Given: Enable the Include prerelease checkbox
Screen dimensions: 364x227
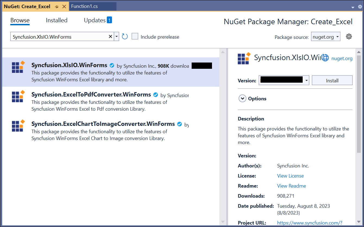Looking at the screenshot, I should tap(135, 36).
